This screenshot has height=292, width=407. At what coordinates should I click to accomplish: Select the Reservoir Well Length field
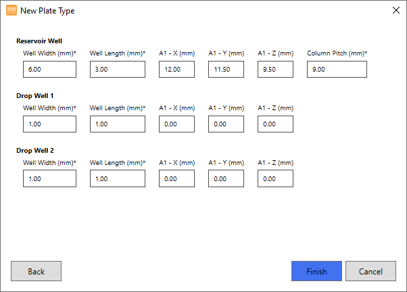(x=118, y=70)
